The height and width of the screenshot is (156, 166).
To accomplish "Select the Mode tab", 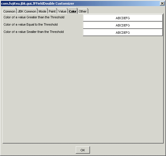I will click(x=43, y=11).
